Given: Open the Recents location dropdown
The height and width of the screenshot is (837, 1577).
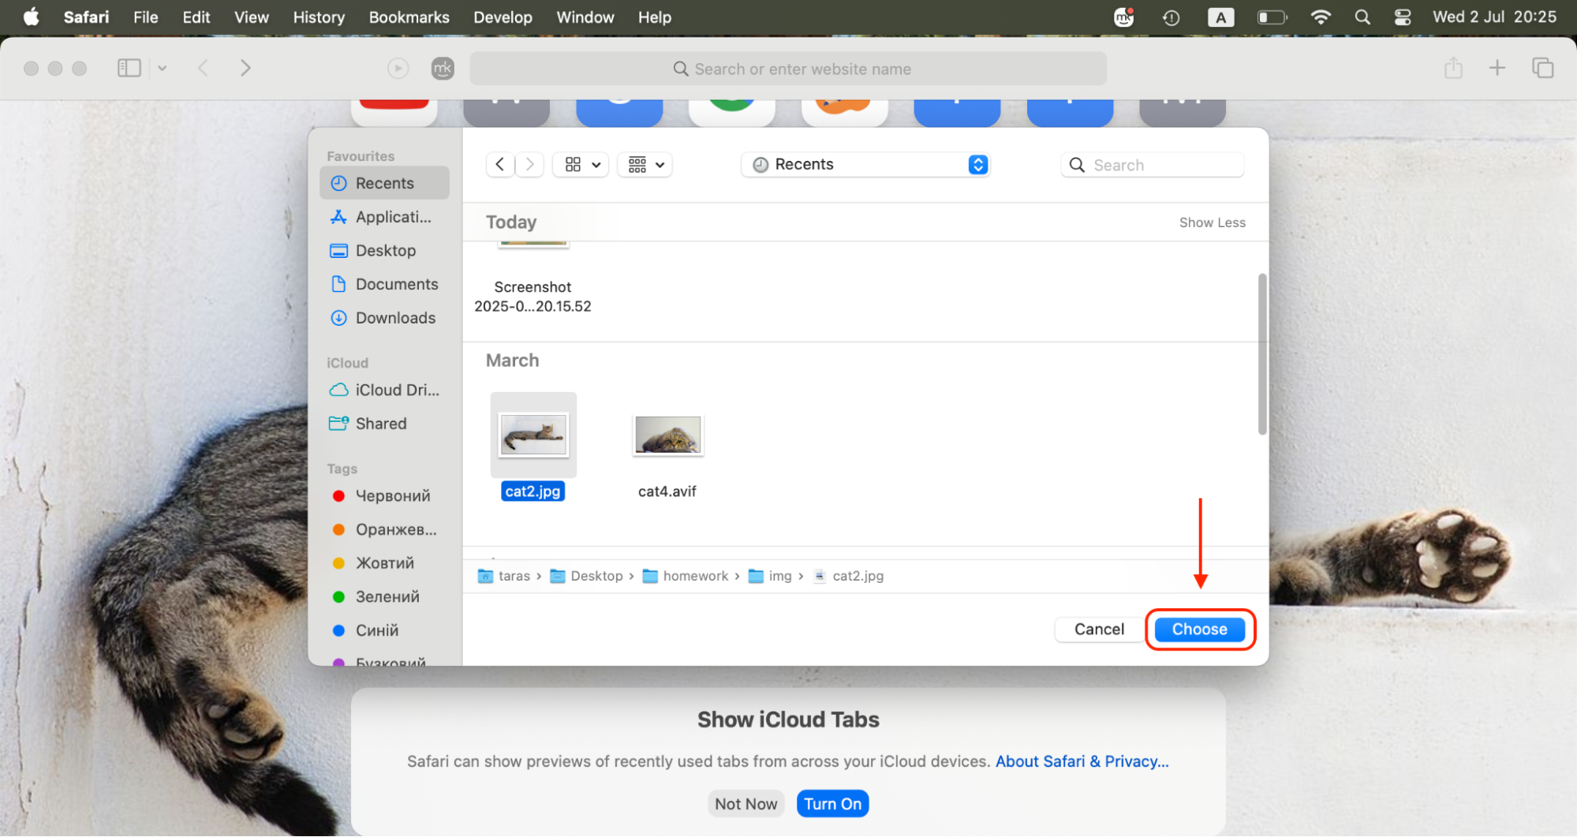Looking at the screenshot, I should [x=865, y=164].
